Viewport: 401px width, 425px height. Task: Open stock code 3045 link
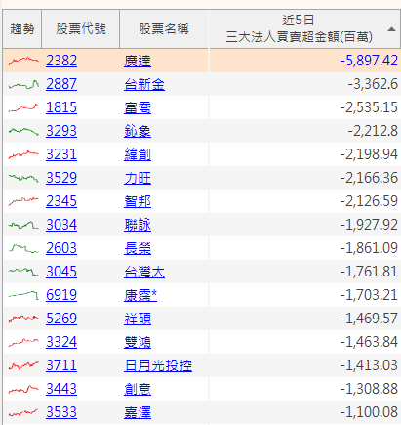[61, 272]
